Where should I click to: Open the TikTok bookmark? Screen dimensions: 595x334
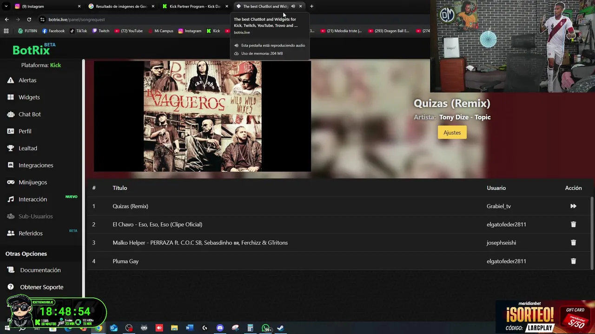tap(79, 31)
